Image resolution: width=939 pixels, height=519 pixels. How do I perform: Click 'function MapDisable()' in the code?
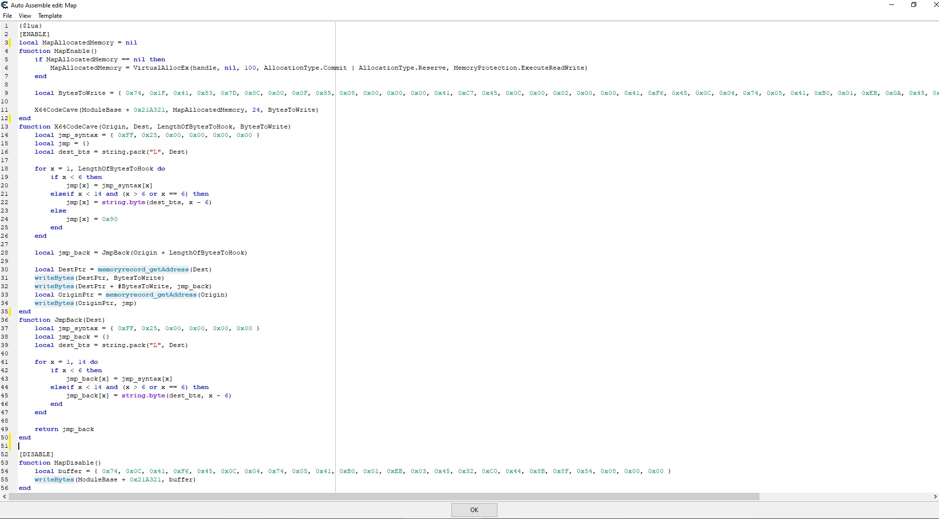tap(60, 463)
